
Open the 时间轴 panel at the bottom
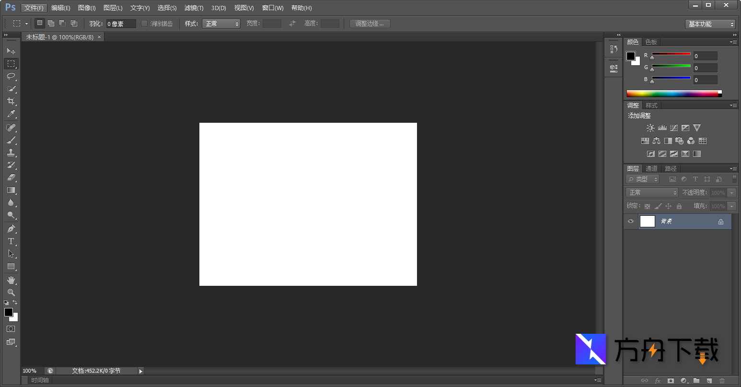39,380
